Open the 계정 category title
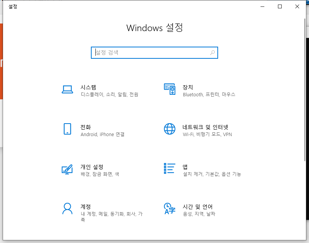This screenshot has height=243, width=309. 86,207
